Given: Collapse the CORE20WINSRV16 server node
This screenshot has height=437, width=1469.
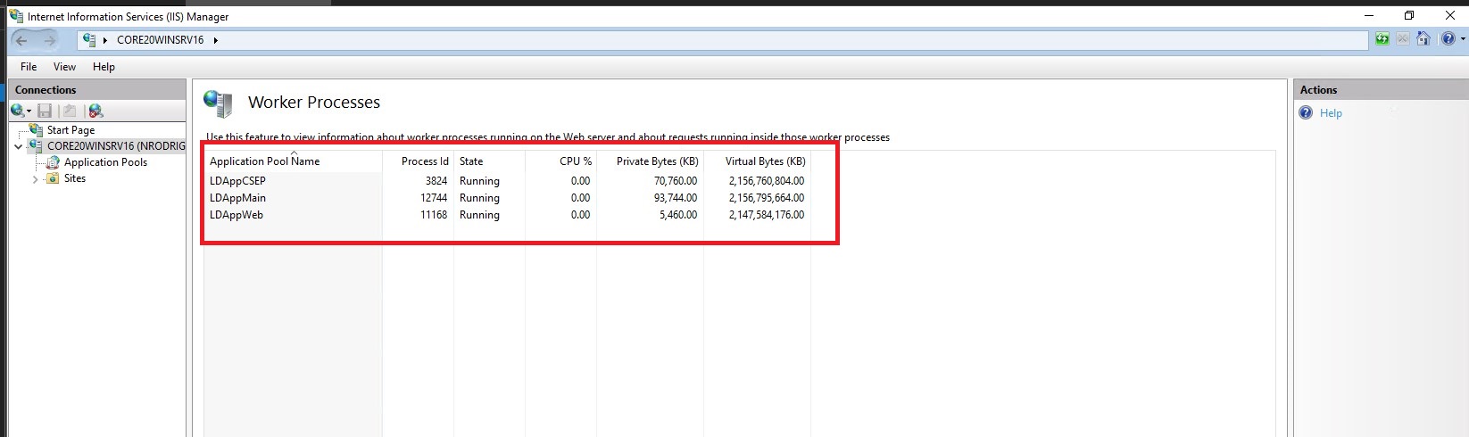Looking at the screenshot, I should coord(18,146).
